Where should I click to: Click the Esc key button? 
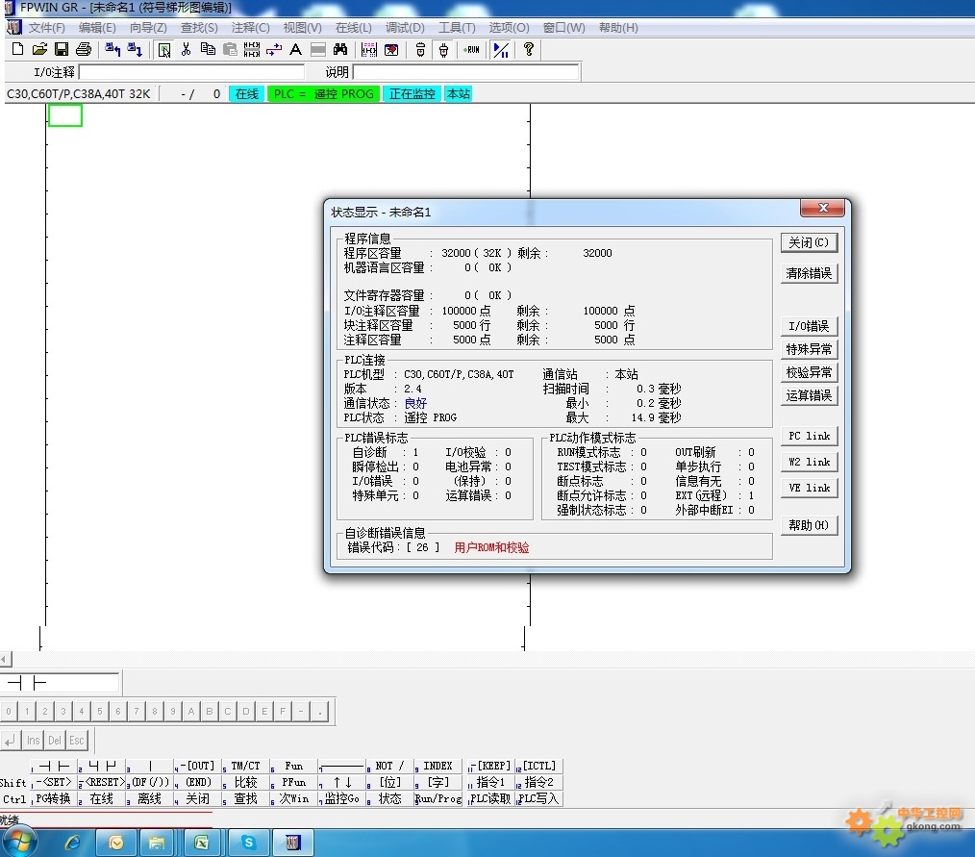click(77, 740)
